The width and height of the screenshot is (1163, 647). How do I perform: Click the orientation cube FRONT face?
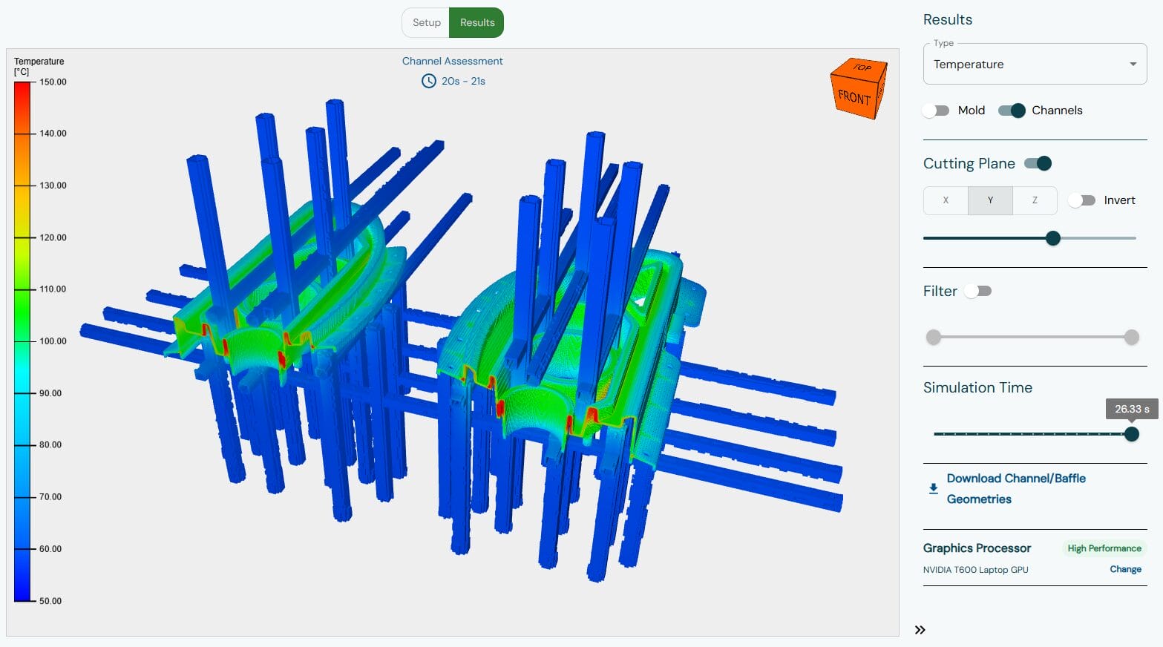854,98
